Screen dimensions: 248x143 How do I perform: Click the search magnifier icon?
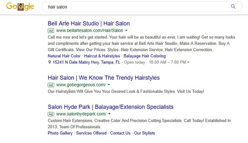click(x=233, y=7)
